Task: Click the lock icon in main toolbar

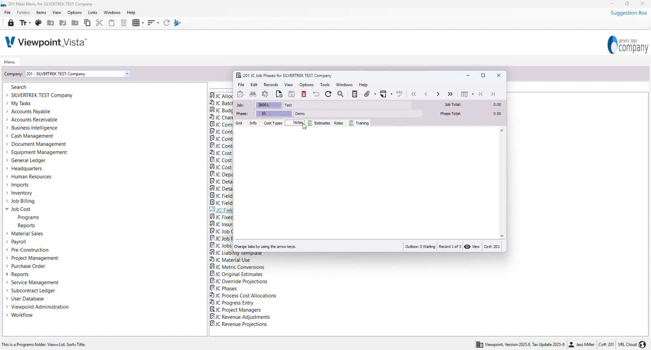Action: tap(11, 23)
